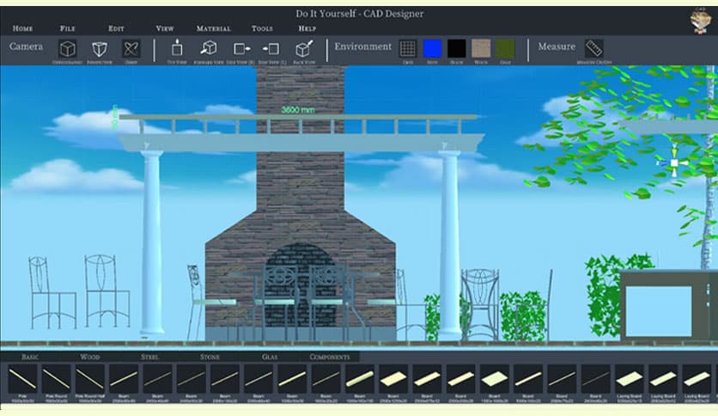Select the first Laying Board thumbnail
This screenshot has width=718, height=416.
tap(630, 379)
